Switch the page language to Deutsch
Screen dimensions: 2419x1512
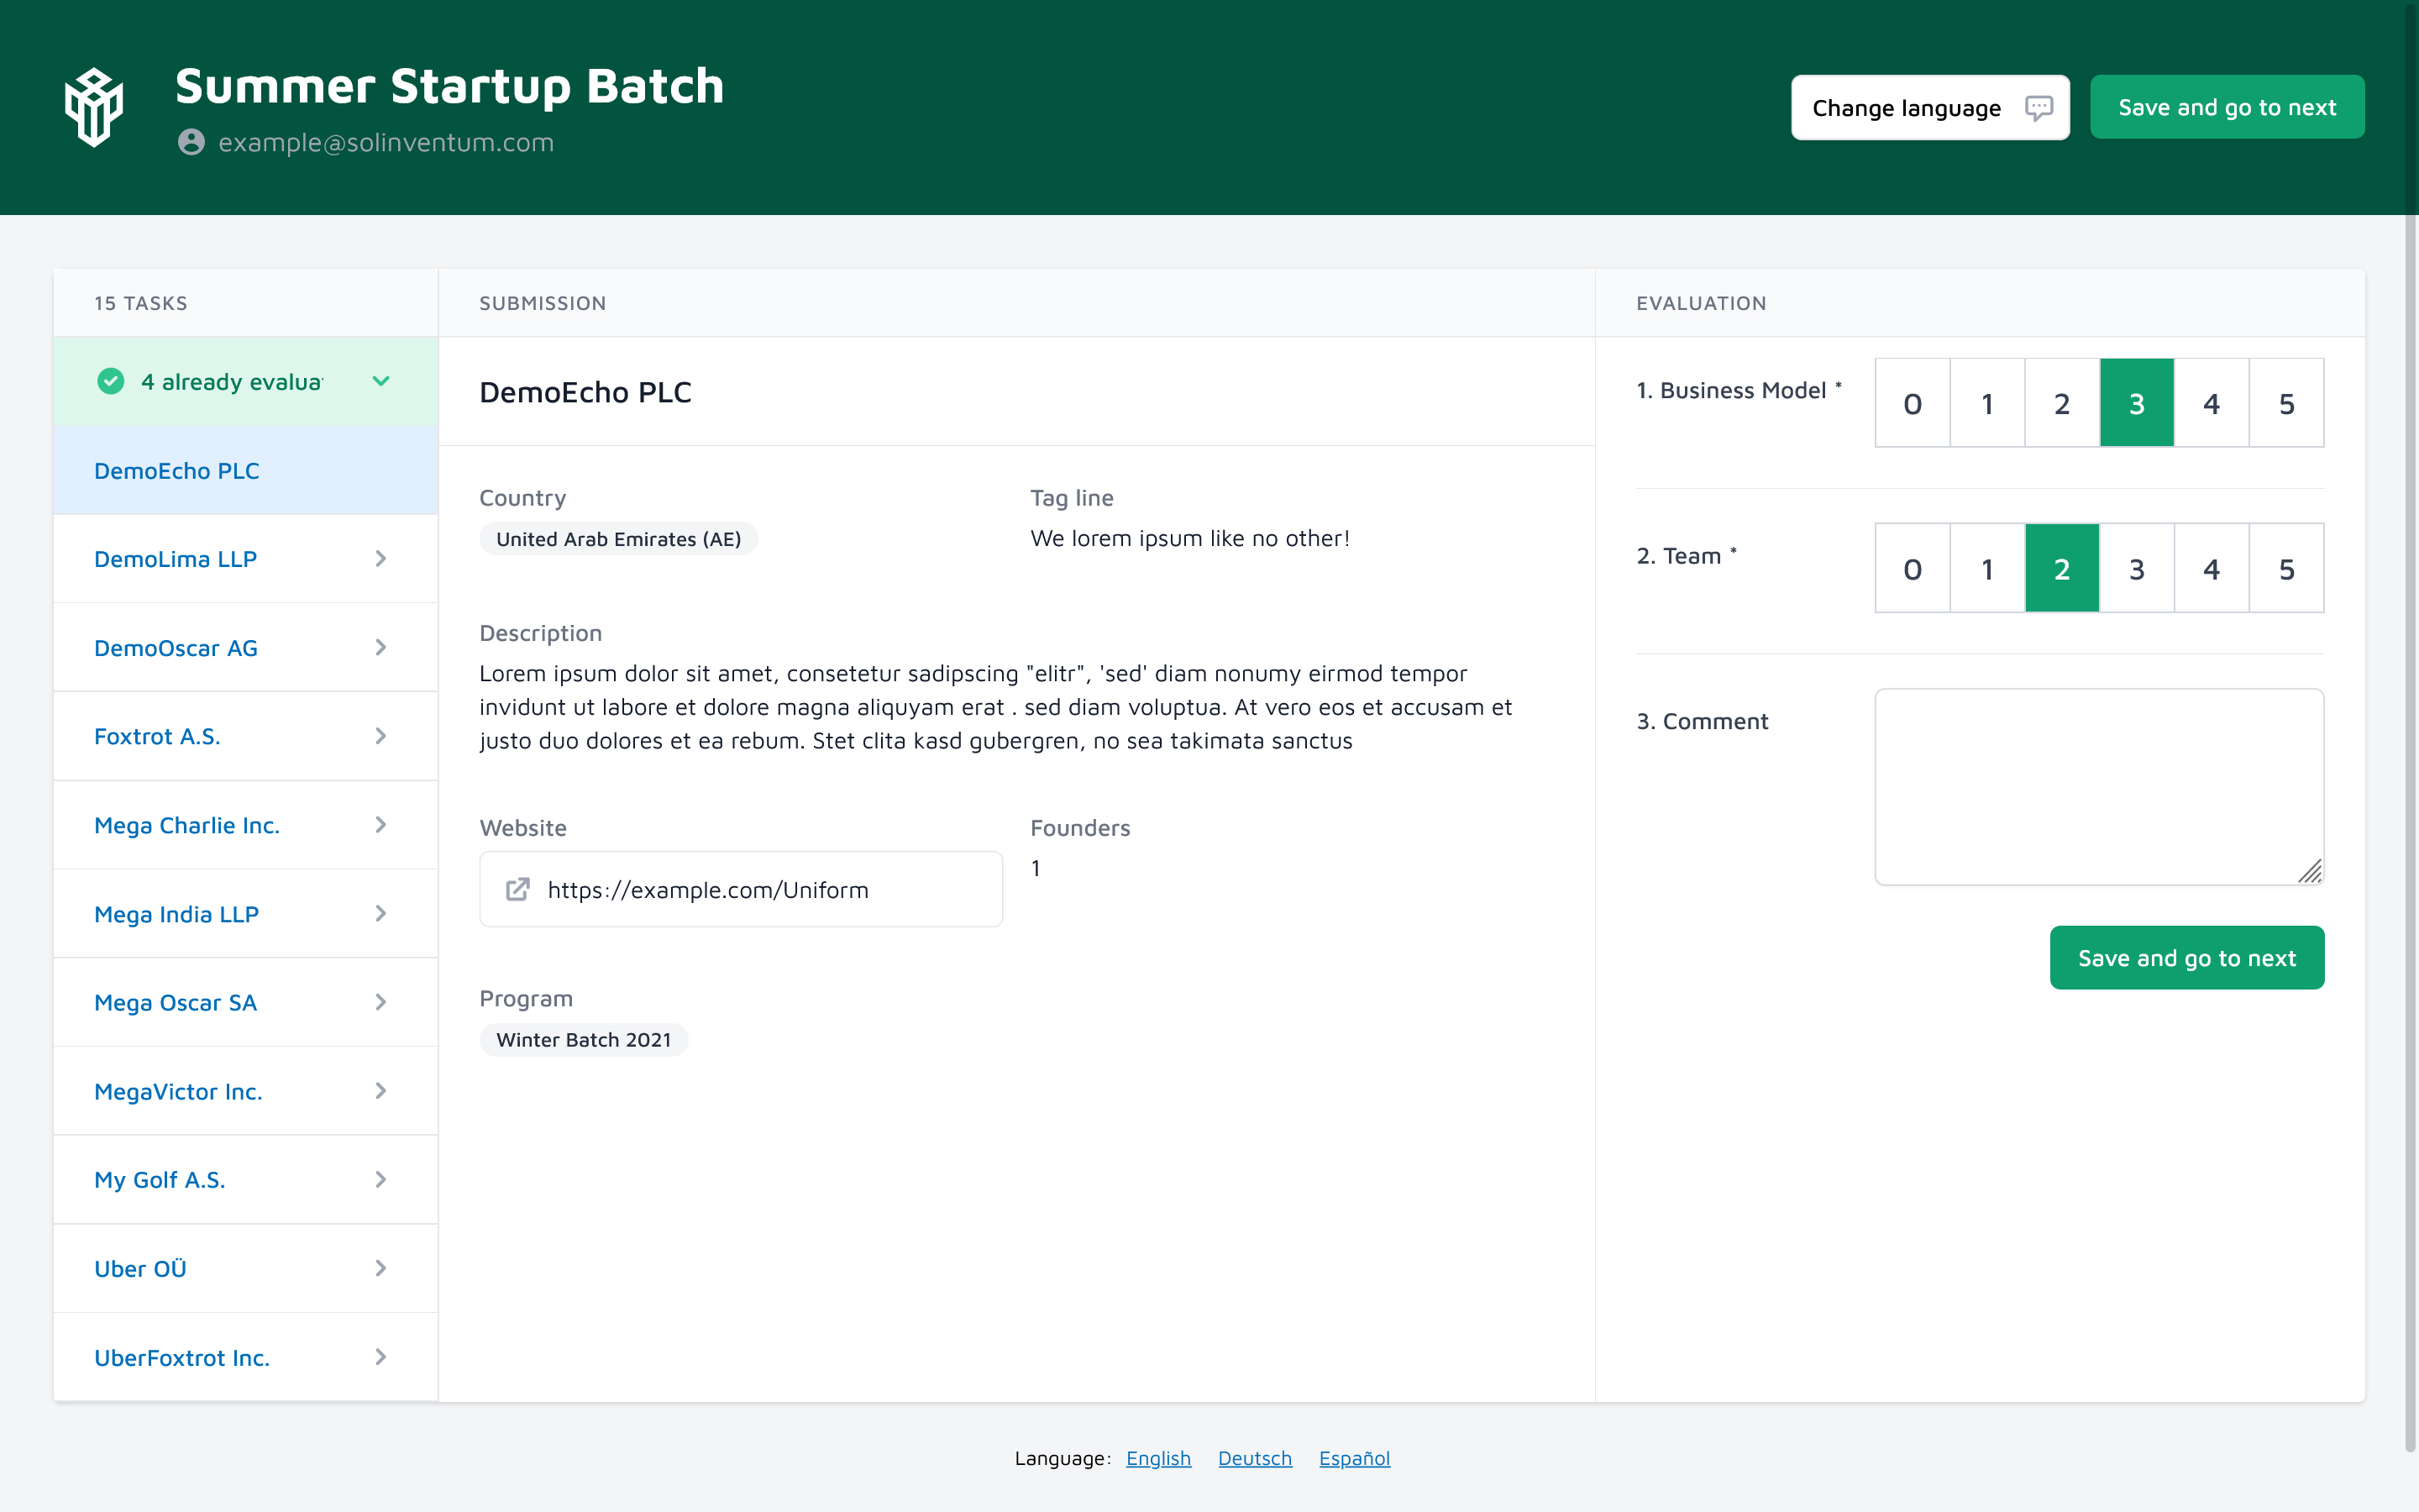[1256, 1458]
